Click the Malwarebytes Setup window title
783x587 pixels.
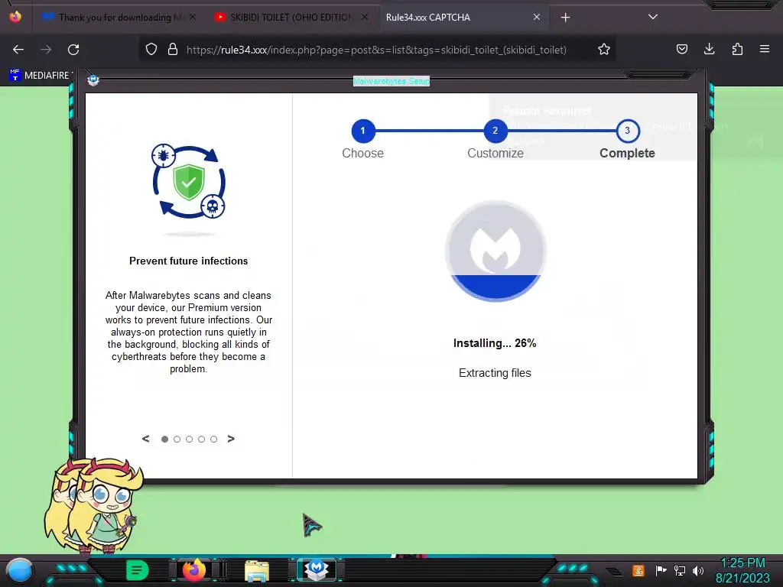click(x=391, y=81)
